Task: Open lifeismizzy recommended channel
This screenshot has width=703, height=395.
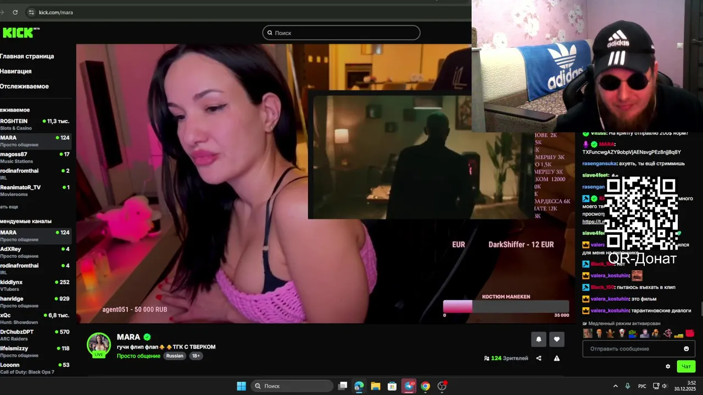Action: 35,352
